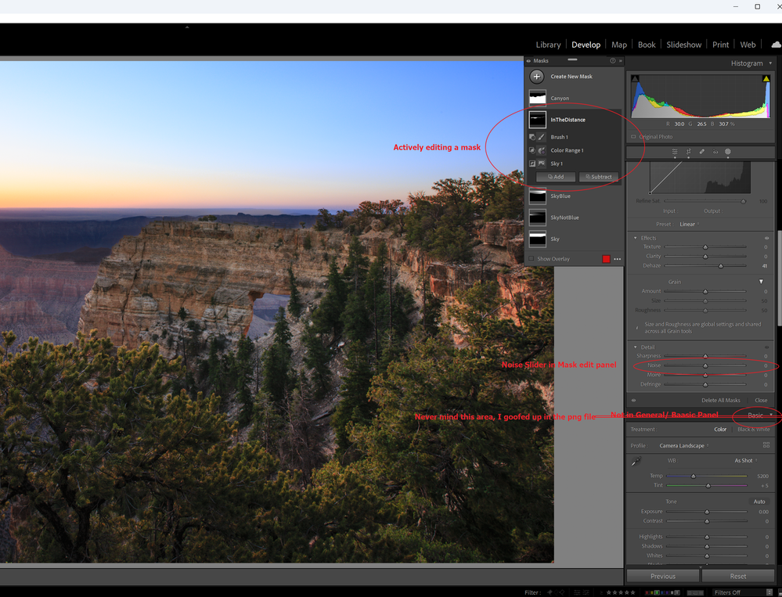Click the flagged filter icon in Filter bar
The image size is (782, 597).
pyautogui.click(x=550, y=592)
